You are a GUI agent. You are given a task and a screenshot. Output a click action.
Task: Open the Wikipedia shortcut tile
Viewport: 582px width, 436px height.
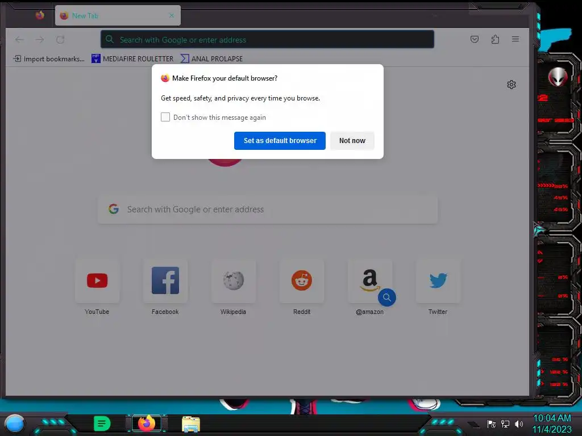tap(234, 280)
